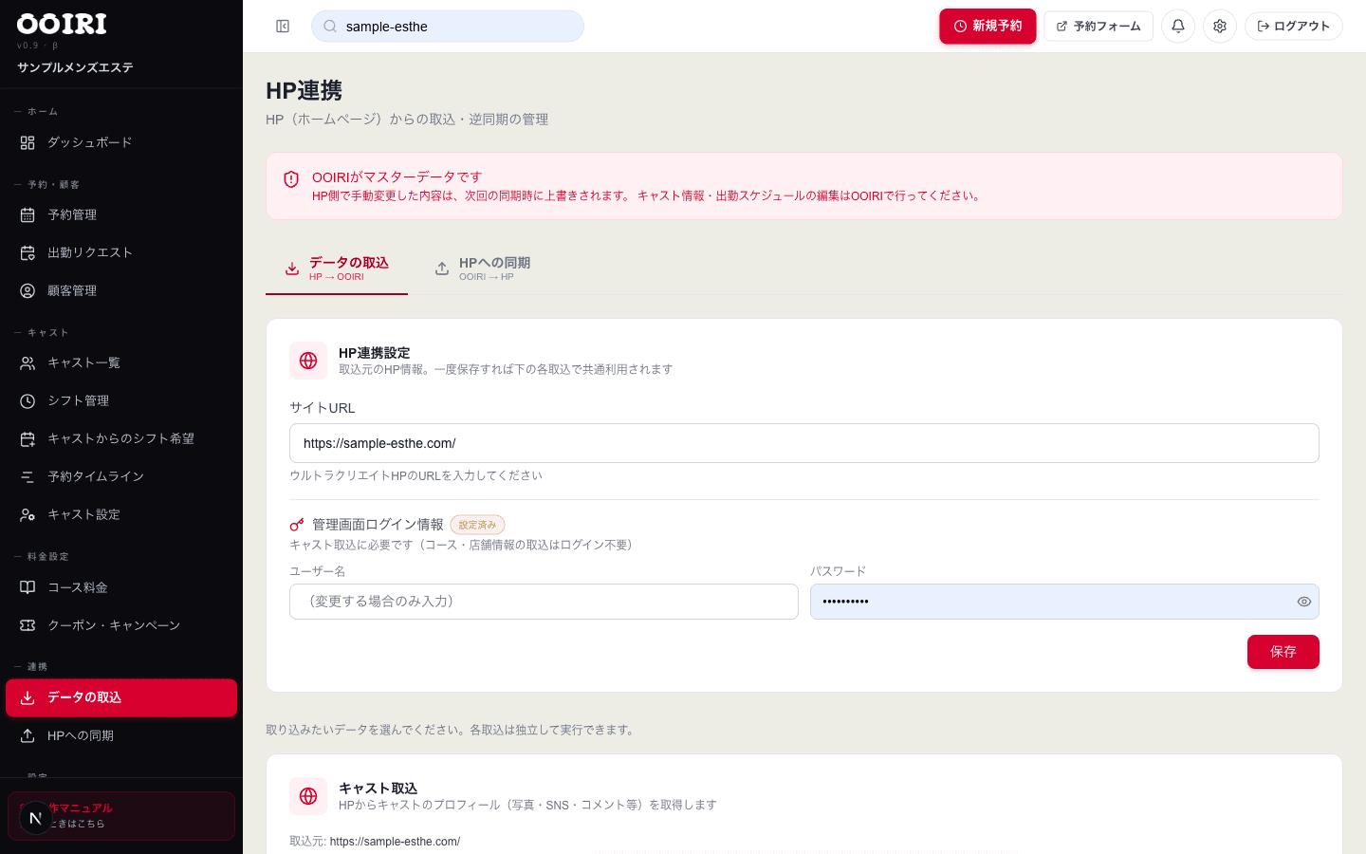Open クーポン・キャンペーン page
1366x854 pixels.
121,625
